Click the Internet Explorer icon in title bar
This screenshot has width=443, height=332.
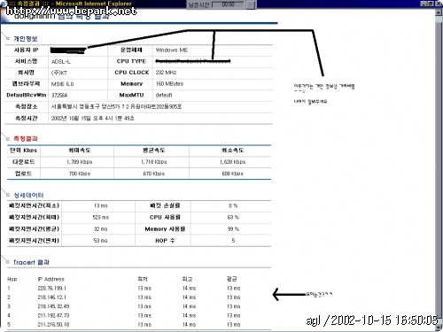pyautogui.click(x=4, y=4)
